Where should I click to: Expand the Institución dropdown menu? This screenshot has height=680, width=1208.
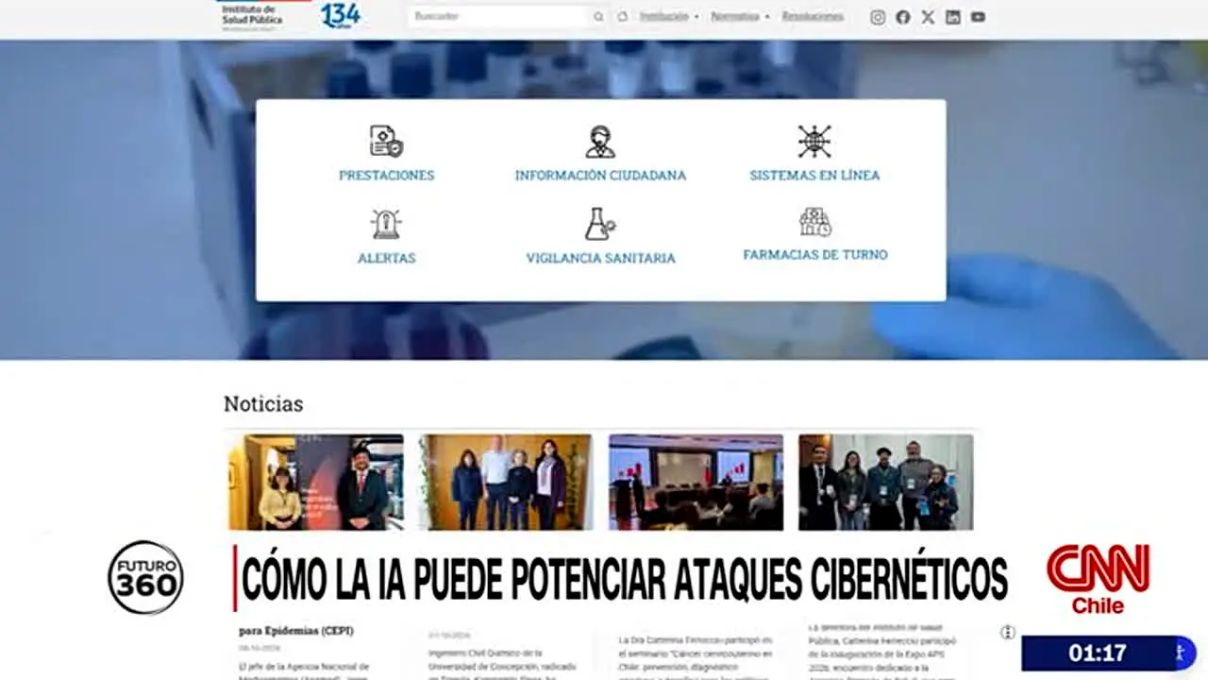point(669,17)
